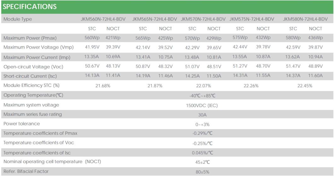Select the 580Wp maximum power value
Image resolution: width=334 pixels, height=176 pixels.
click(293, 38)
